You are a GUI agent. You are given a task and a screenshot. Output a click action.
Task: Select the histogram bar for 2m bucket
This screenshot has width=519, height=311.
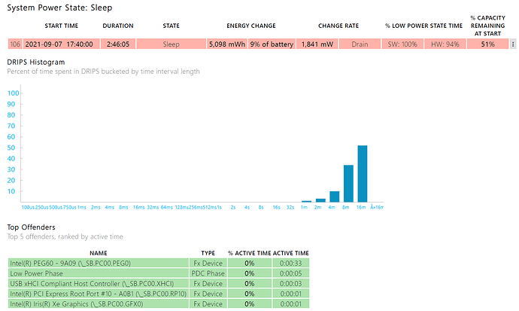[x=320, y=200]
